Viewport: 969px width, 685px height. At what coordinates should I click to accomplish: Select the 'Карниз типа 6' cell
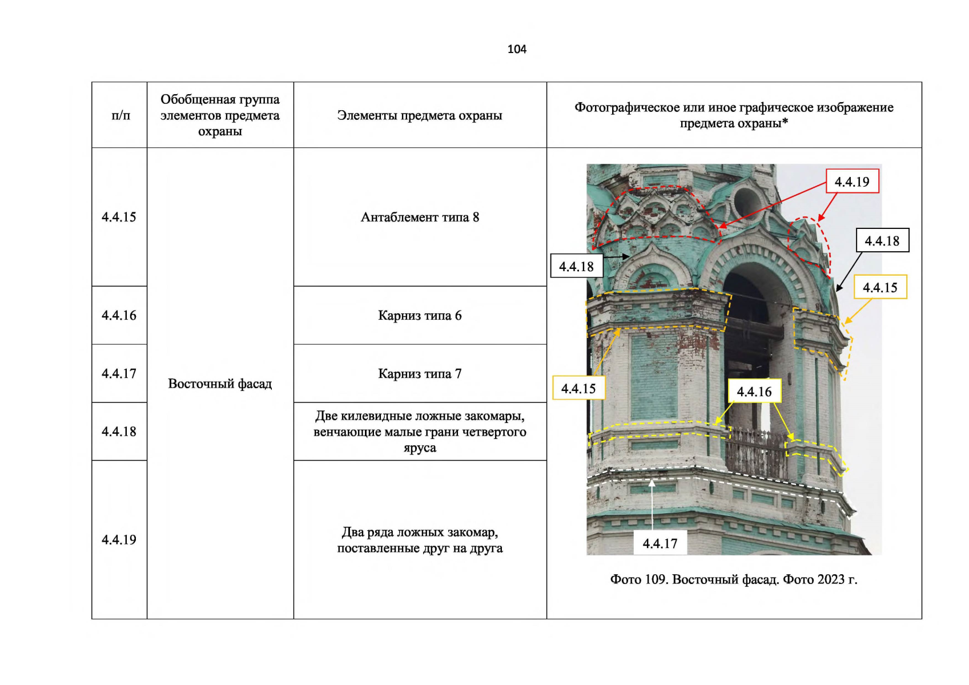point(420,316)
